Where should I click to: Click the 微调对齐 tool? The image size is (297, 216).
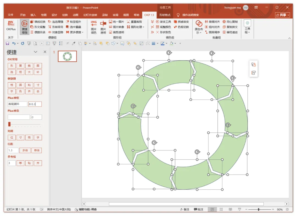tap(212, 22)
